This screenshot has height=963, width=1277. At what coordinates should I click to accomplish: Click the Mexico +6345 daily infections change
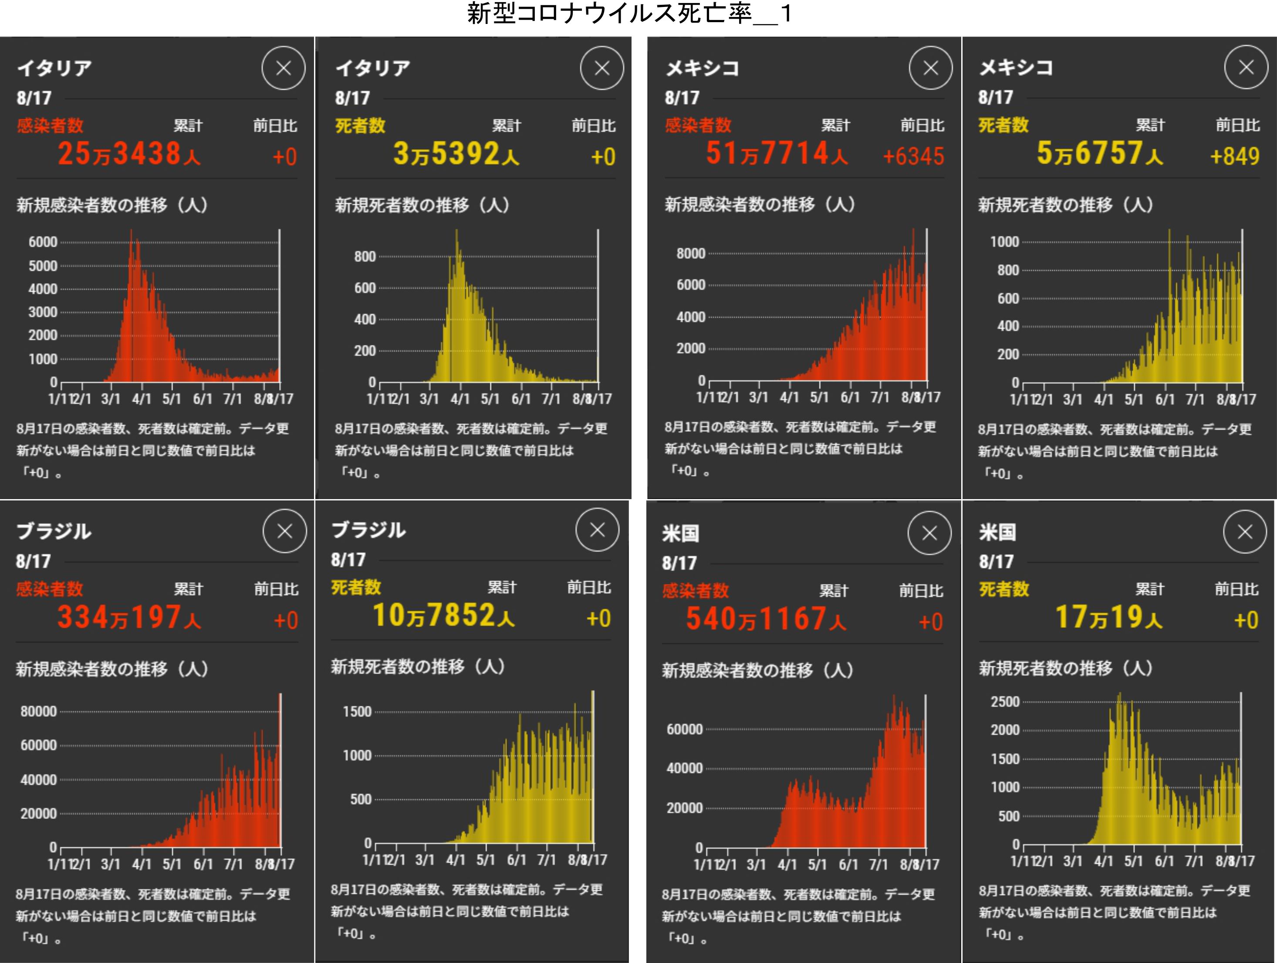(x=913, y=156)
